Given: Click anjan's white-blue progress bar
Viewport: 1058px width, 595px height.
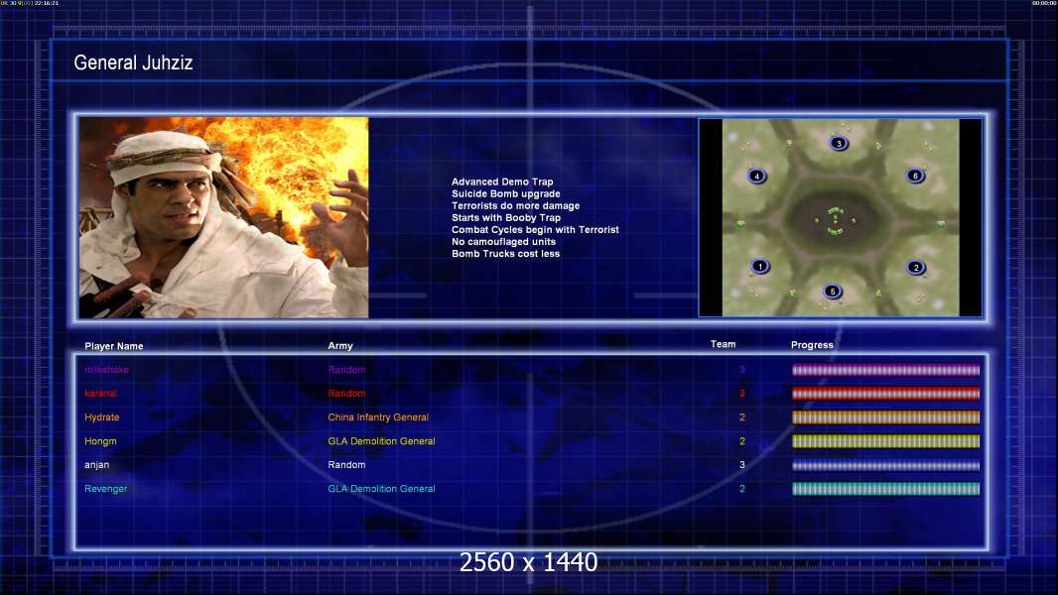Looking at the screenshot, I should coord(886,465).
